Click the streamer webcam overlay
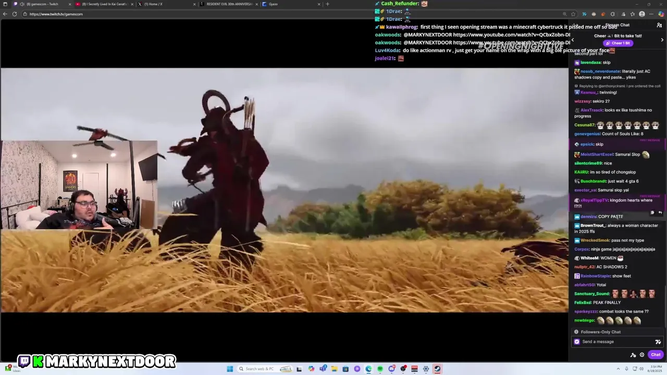 click(79, 185)
